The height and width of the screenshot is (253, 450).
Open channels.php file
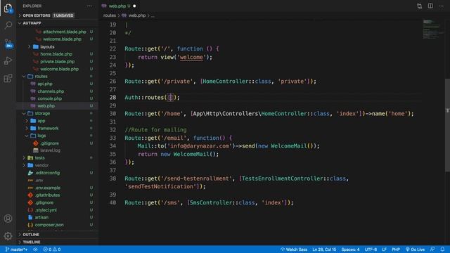click(x=51, y=91)
